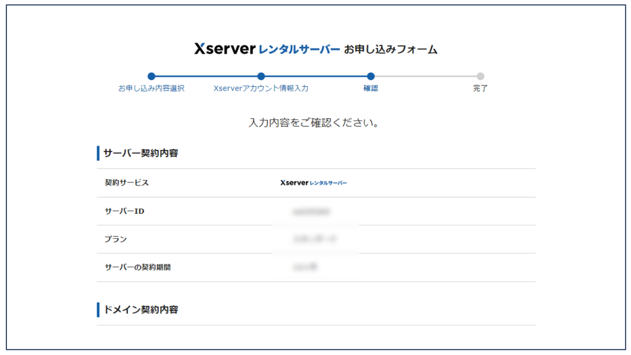Click the お申し込みフォーム title text
Viewport: 631px width, 355px height.
391,50
